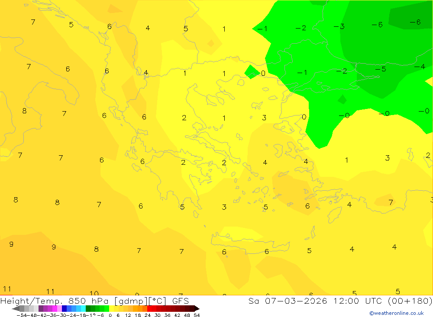Select the dark blue legend swatch
Image resolution: width=433 pixels, height=317 pixels.
coord(65,308)
